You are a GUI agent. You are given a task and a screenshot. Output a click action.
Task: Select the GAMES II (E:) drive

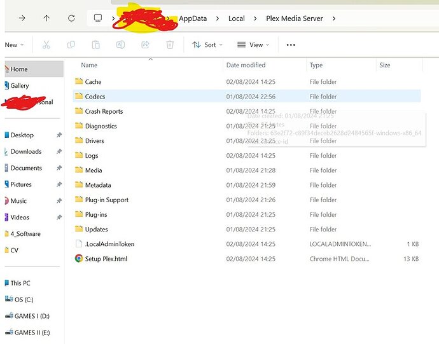point(32,333)
